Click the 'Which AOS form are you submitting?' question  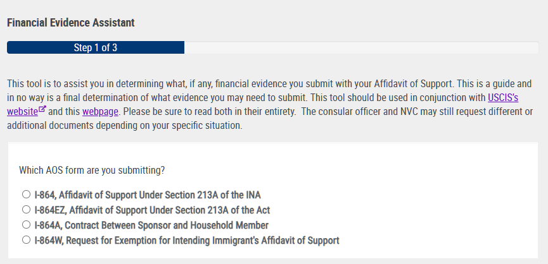pos(92,171)
